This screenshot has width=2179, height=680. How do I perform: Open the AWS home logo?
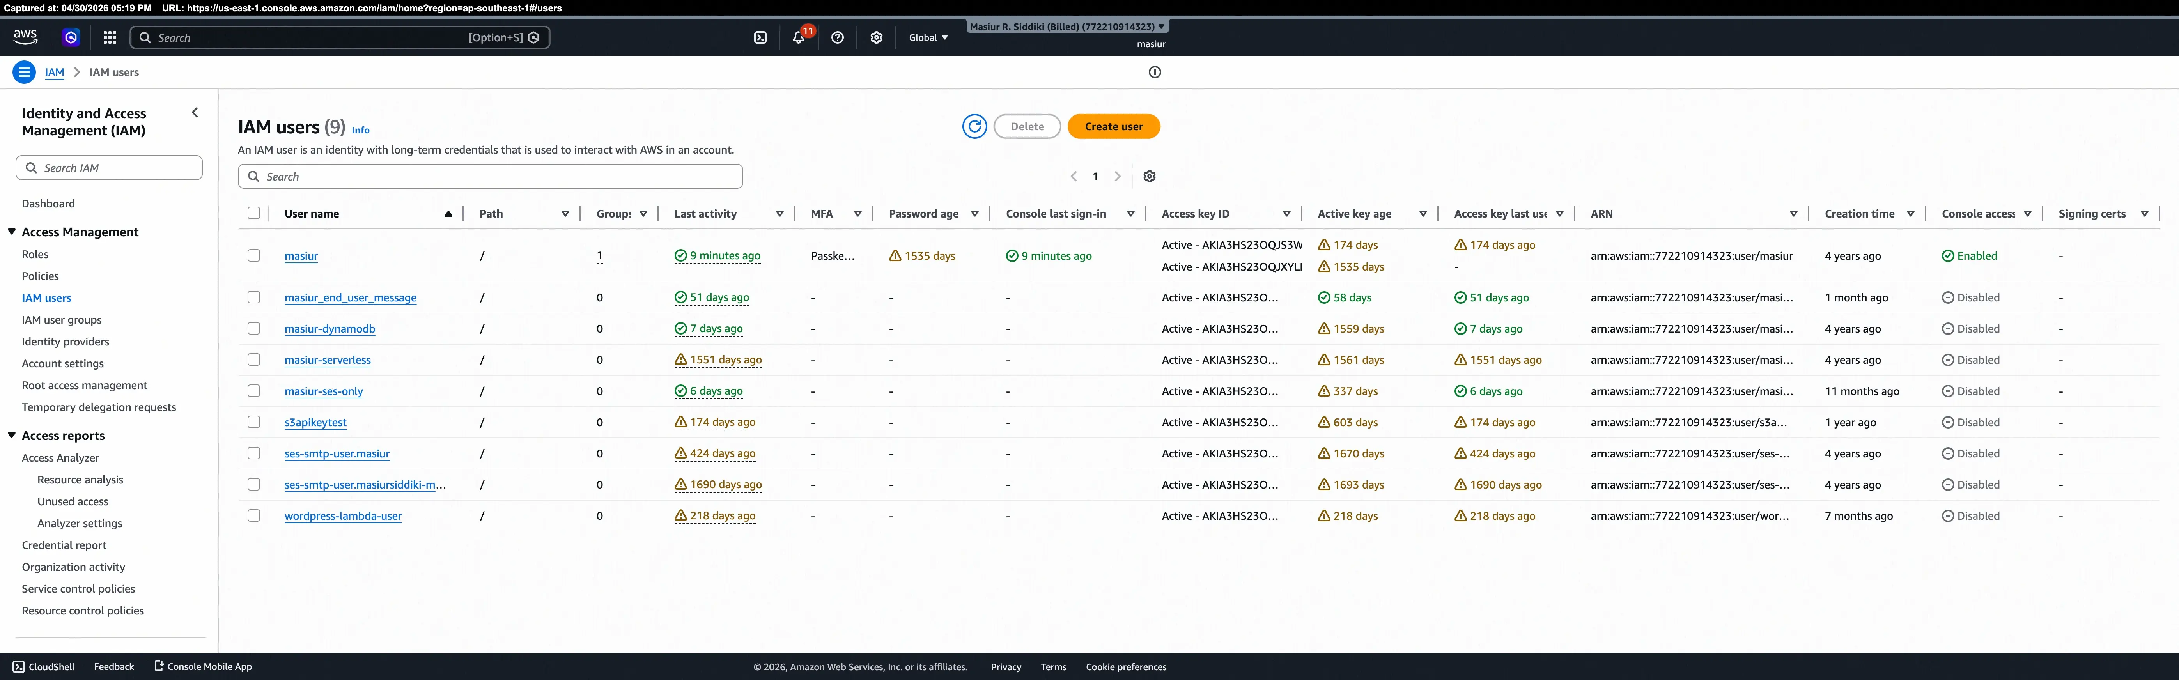coord(25,37)
